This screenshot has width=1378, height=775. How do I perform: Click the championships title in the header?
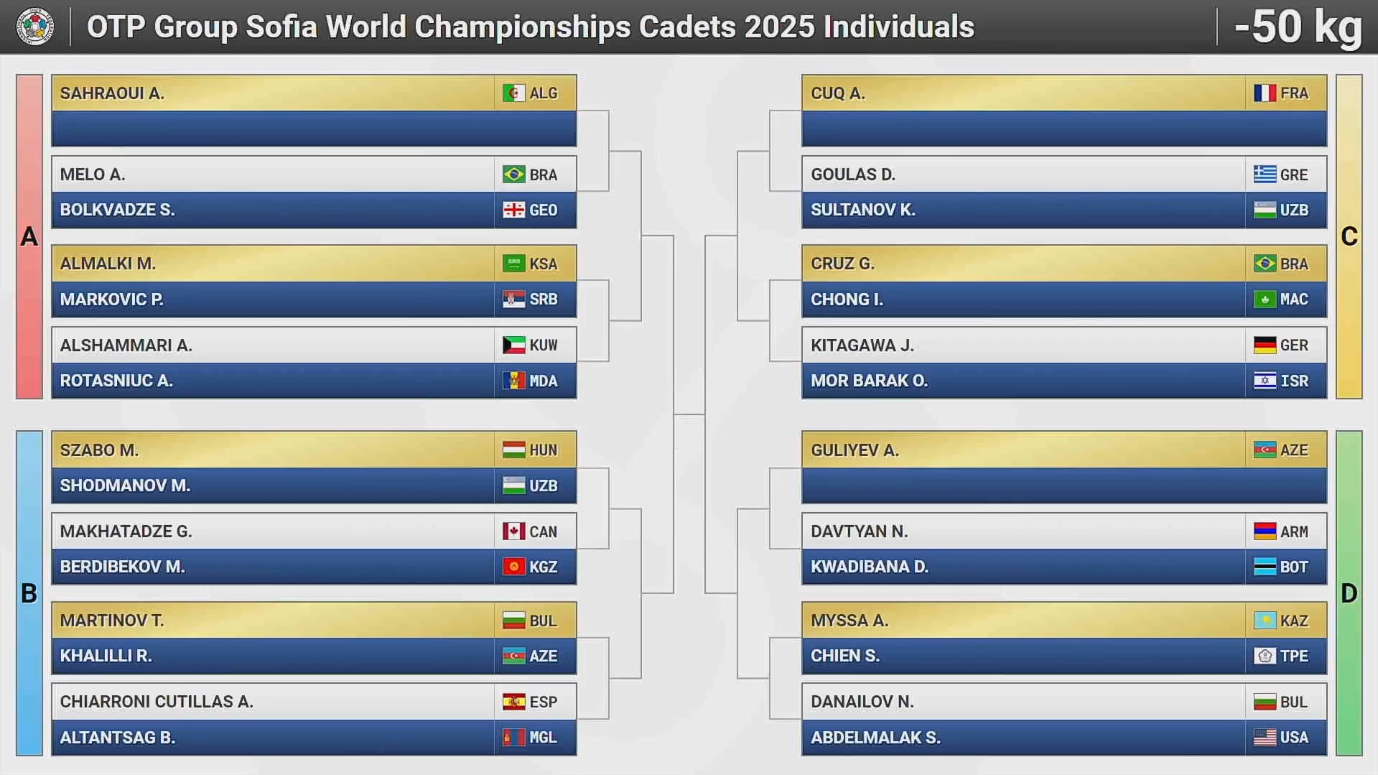click(530, 27)
